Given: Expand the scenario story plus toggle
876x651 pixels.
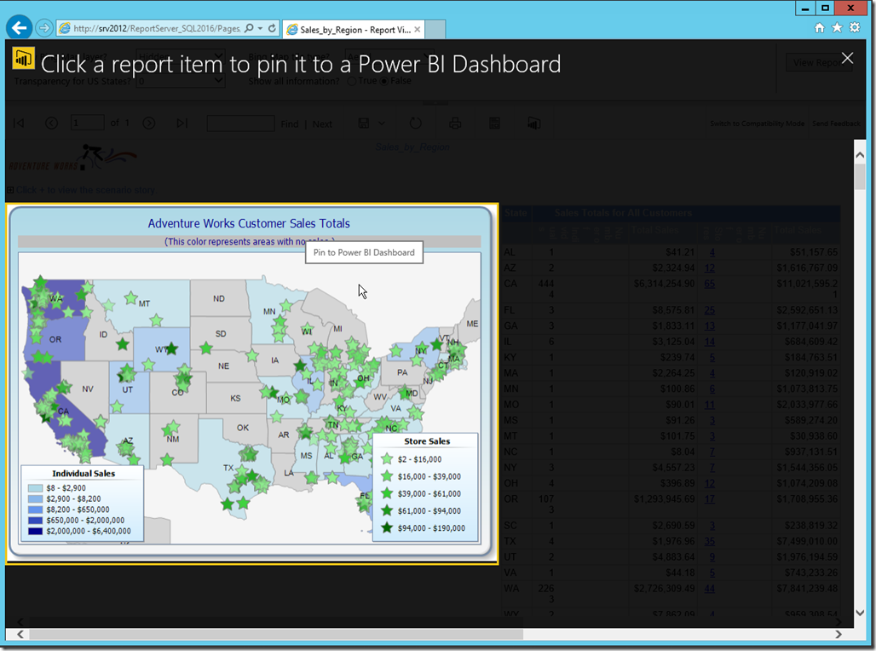Looking at the screenshot, I should tap(10, 190).
